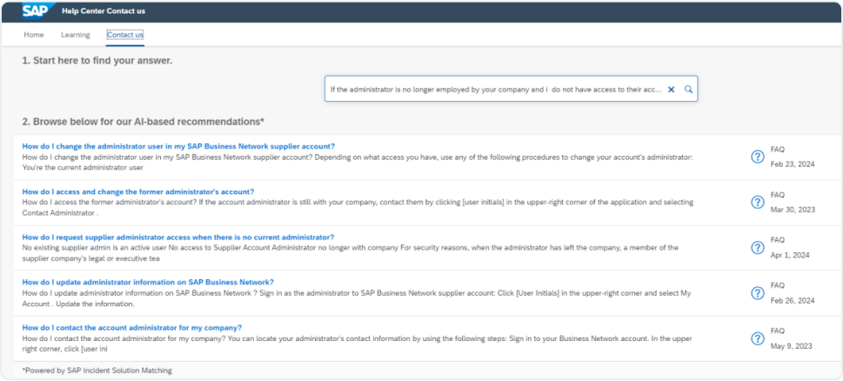Open 'How do I change the administrator user' article
This screenshot has width=843, height=381.
(178, 146)
